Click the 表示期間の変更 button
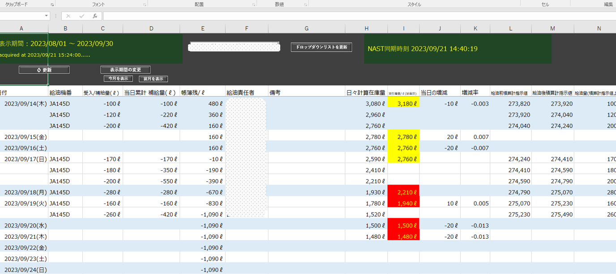This screenshot has height=274, width=616. [125, 70]
